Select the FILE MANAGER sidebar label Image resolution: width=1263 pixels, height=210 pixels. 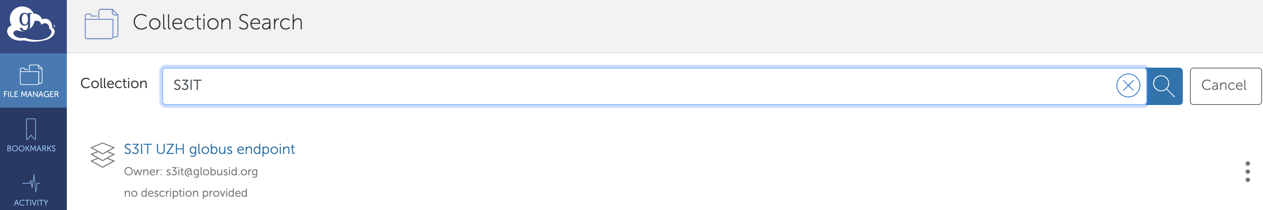pos(31,94)
